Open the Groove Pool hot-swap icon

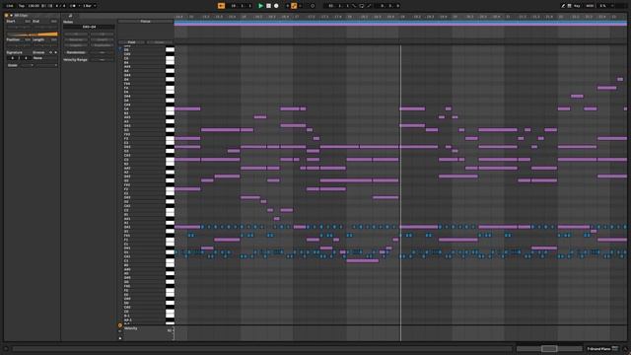click(50, 52)
